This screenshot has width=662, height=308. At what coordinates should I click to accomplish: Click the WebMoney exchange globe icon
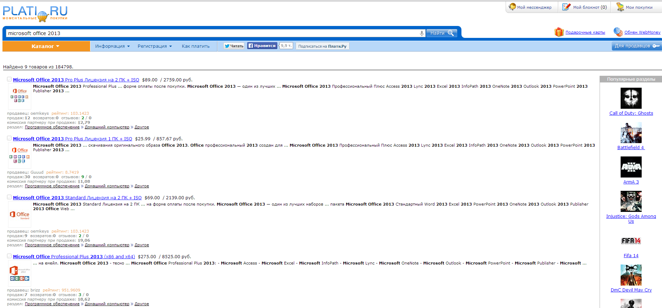[618, 32]
